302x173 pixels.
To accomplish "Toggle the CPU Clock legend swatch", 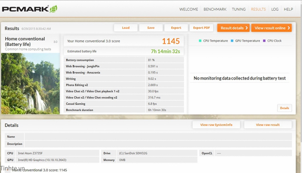I will coord(264,41).
